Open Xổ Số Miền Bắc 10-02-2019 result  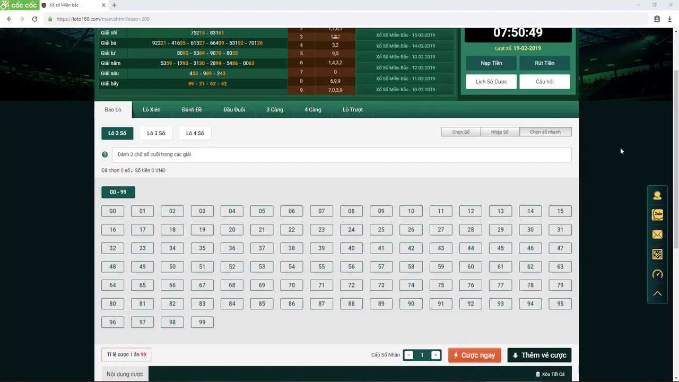point(405,90)
